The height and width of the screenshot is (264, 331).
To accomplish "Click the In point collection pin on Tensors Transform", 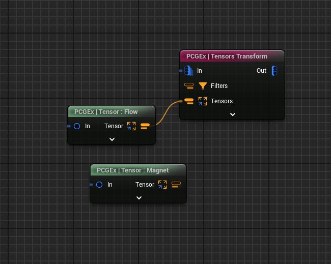I will (x=188, y=71).
